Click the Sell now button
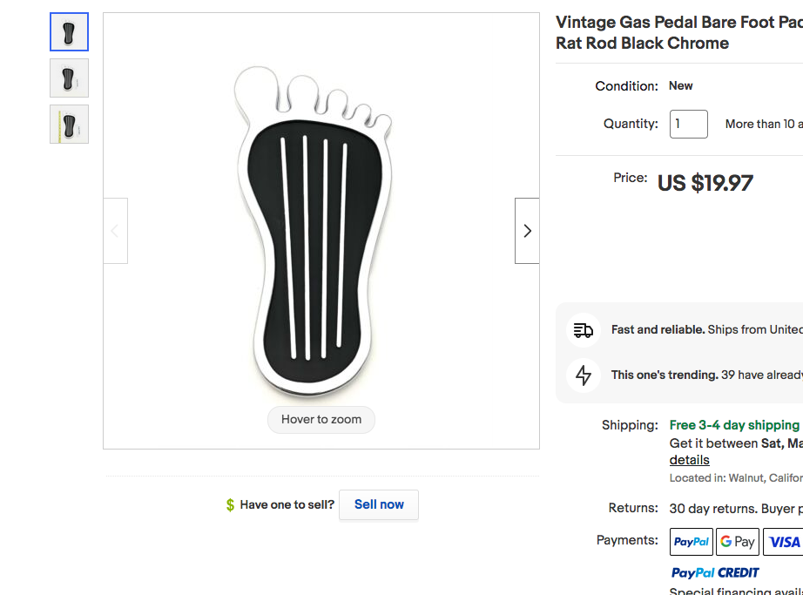The image size is (803, 595). tap(379, 504)
